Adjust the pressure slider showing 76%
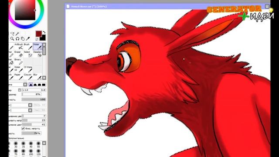 31,133
